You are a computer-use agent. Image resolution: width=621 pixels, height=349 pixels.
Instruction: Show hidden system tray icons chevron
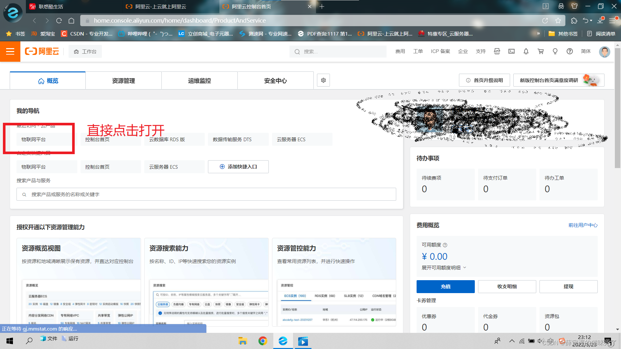tap(512, 341)
